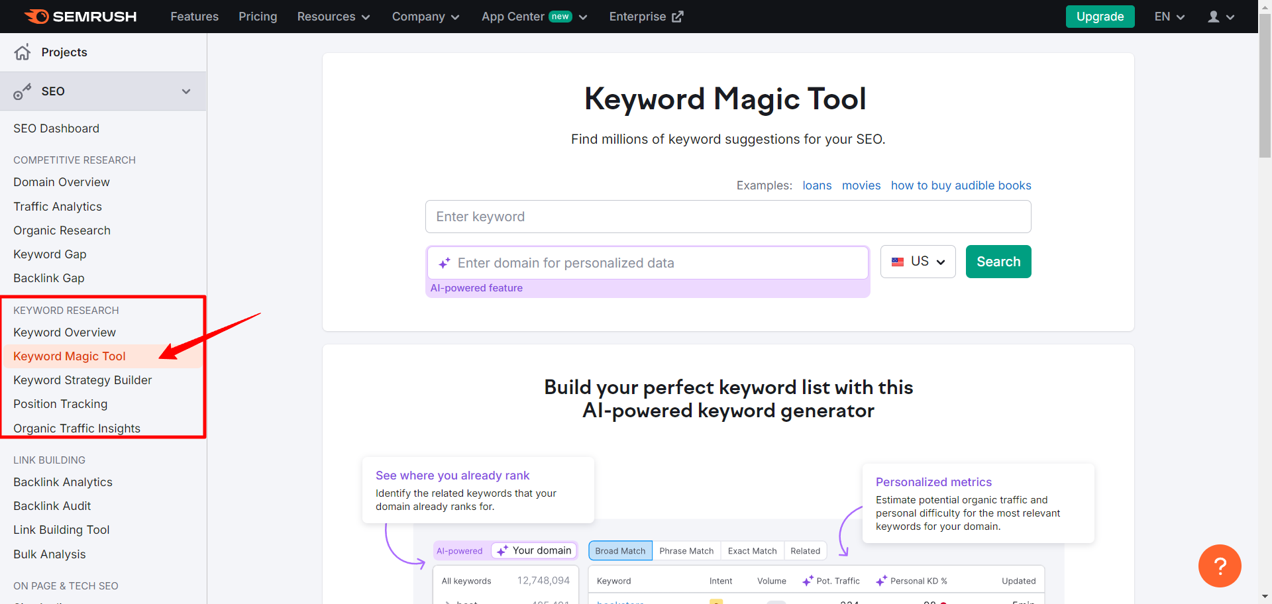
Task: Open the orange help question mark button
Action: pyautogui.click(x=1220, y=566)
